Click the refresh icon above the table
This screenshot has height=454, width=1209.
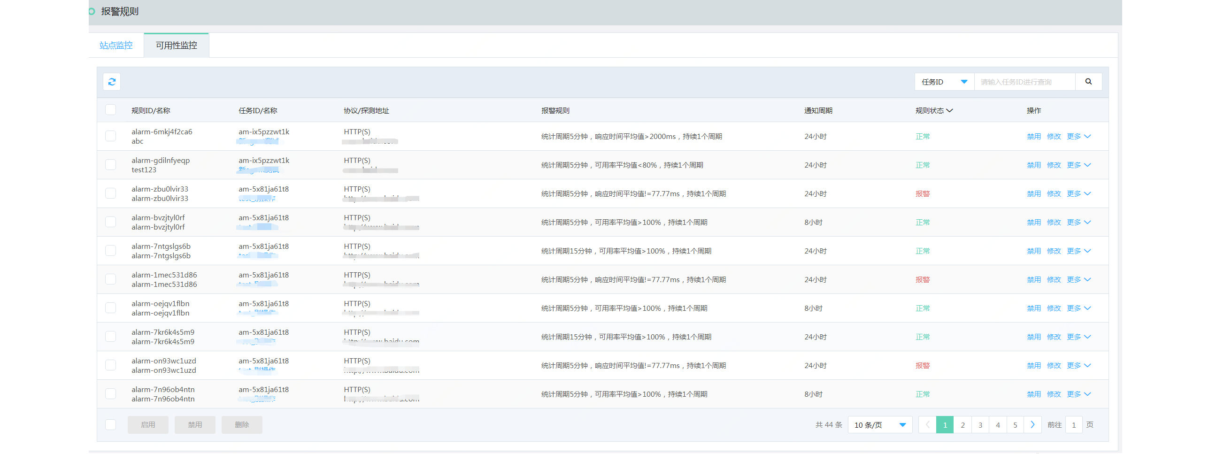pos(112,82)
